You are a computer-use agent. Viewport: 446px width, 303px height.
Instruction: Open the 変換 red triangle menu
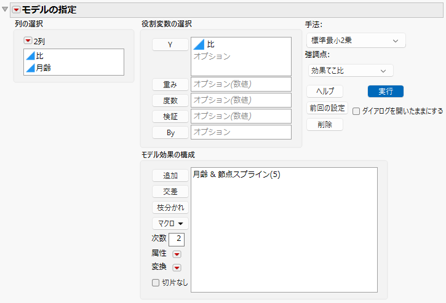tap(177, 267)
